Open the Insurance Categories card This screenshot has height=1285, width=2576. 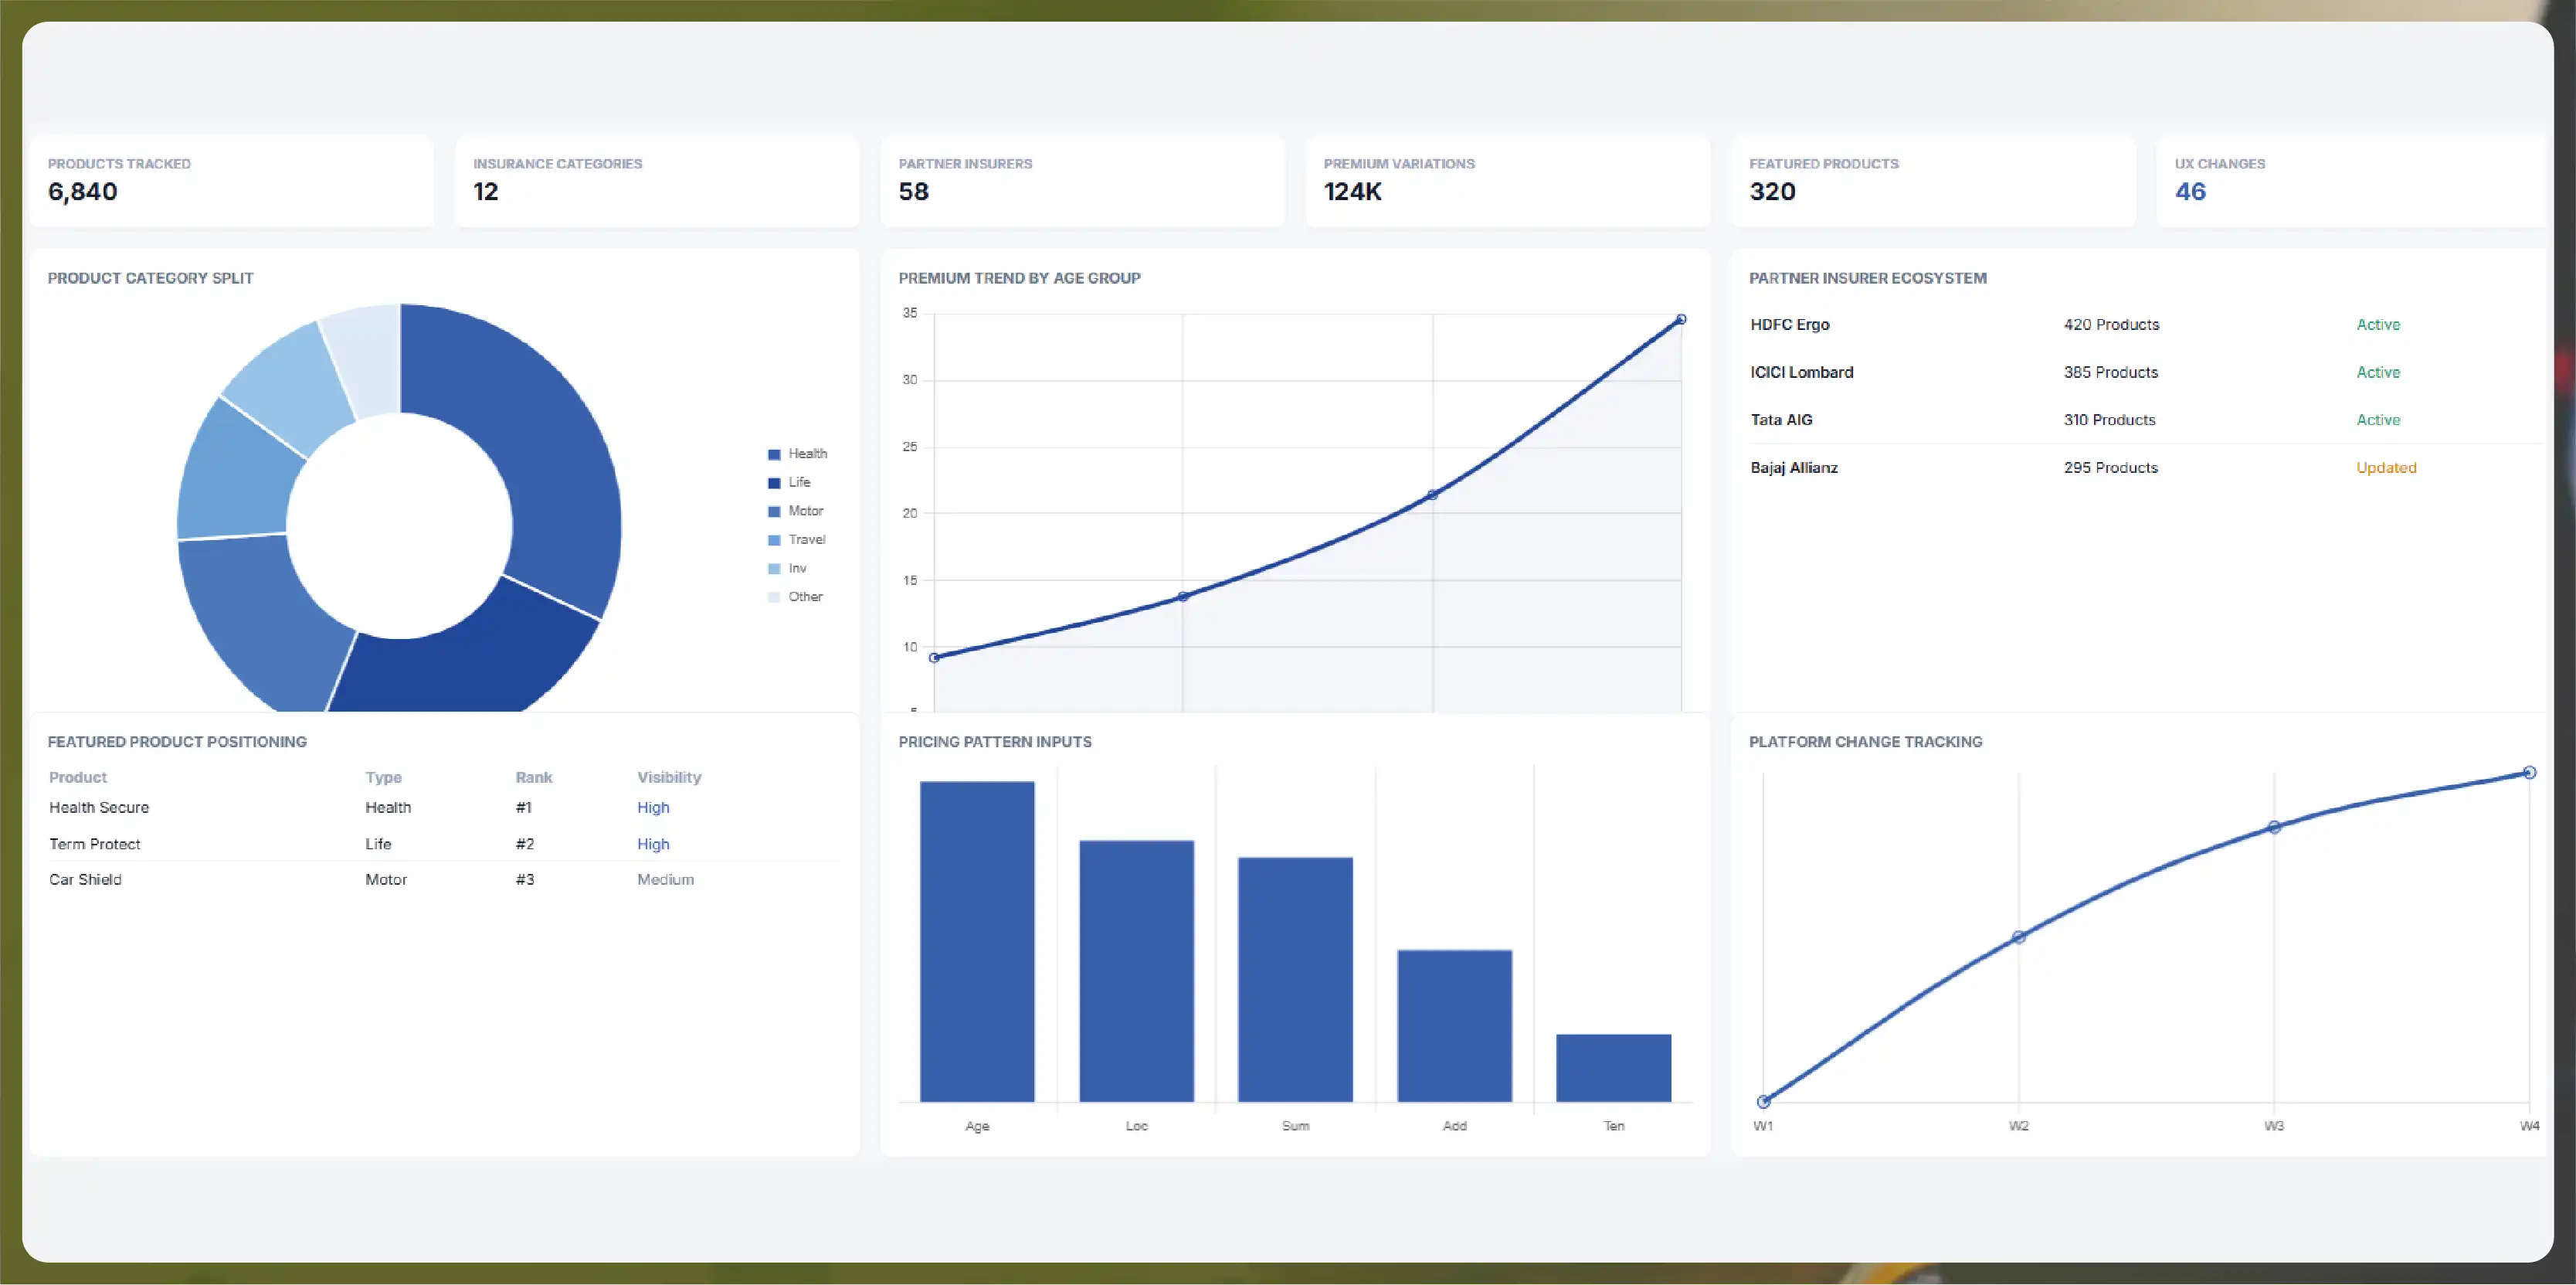point(657,181)
